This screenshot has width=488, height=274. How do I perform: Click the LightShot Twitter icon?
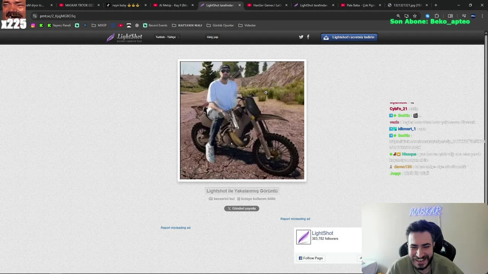click(x=301, y=37)
